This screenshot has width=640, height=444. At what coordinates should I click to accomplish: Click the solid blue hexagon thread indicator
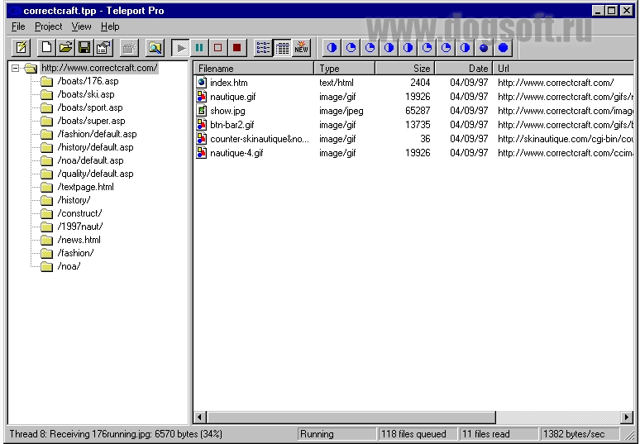503,48
